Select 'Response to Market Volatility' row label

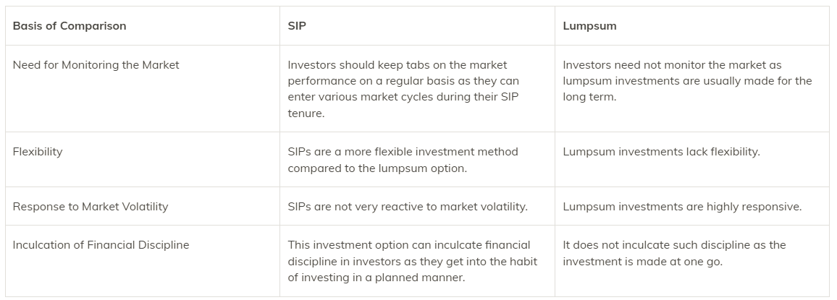click(x=90, y=207)
